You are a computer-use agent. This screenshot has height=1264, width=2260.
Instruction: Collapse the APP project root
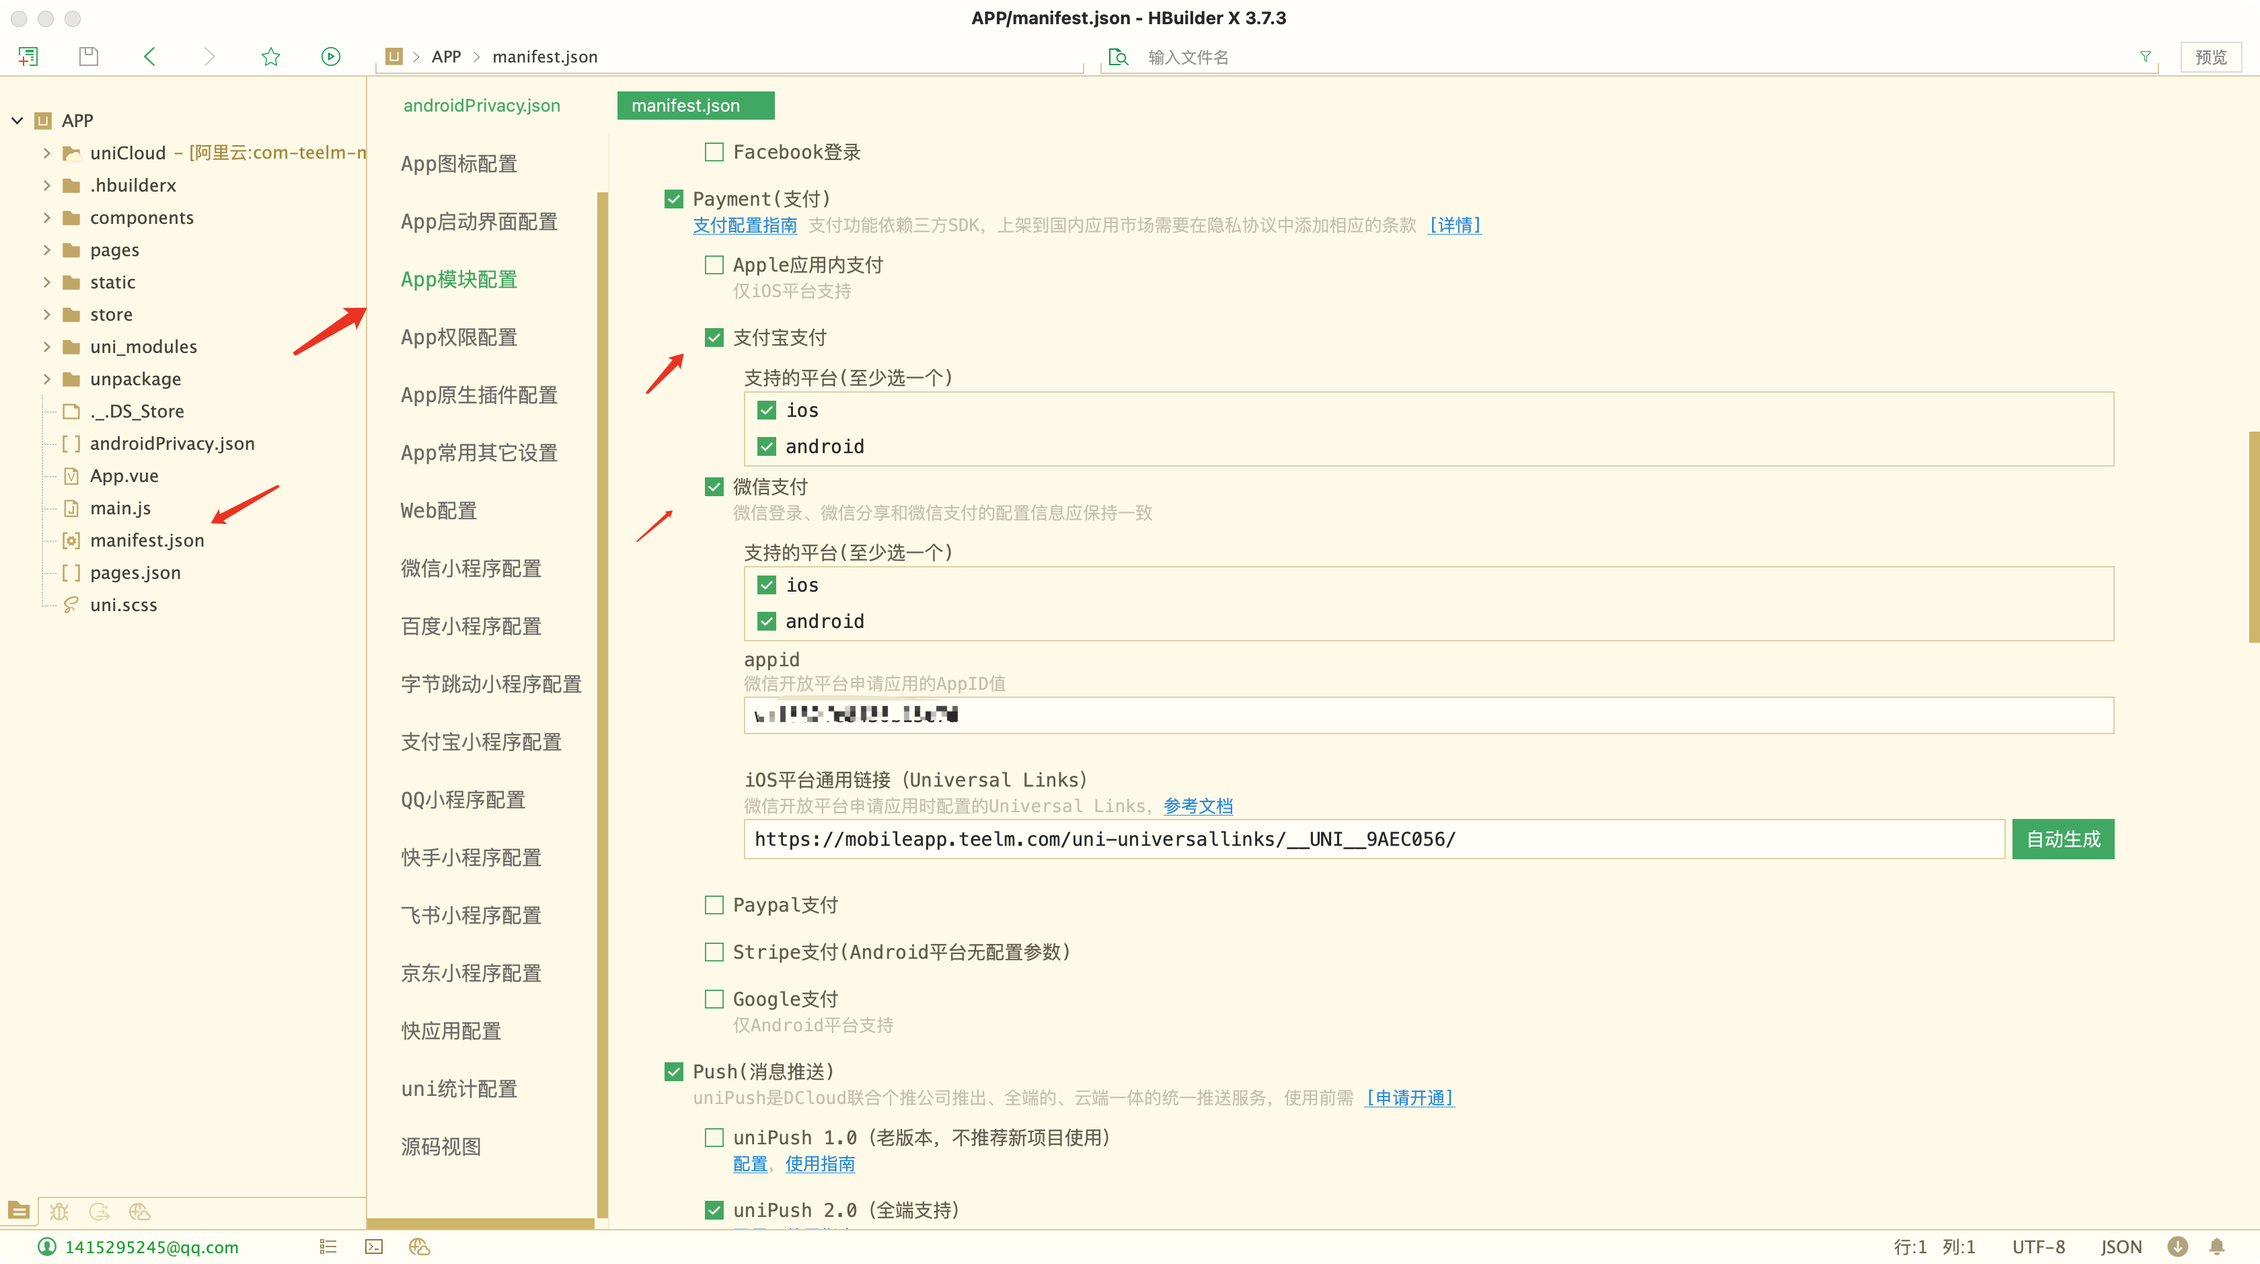click(17, 121)
